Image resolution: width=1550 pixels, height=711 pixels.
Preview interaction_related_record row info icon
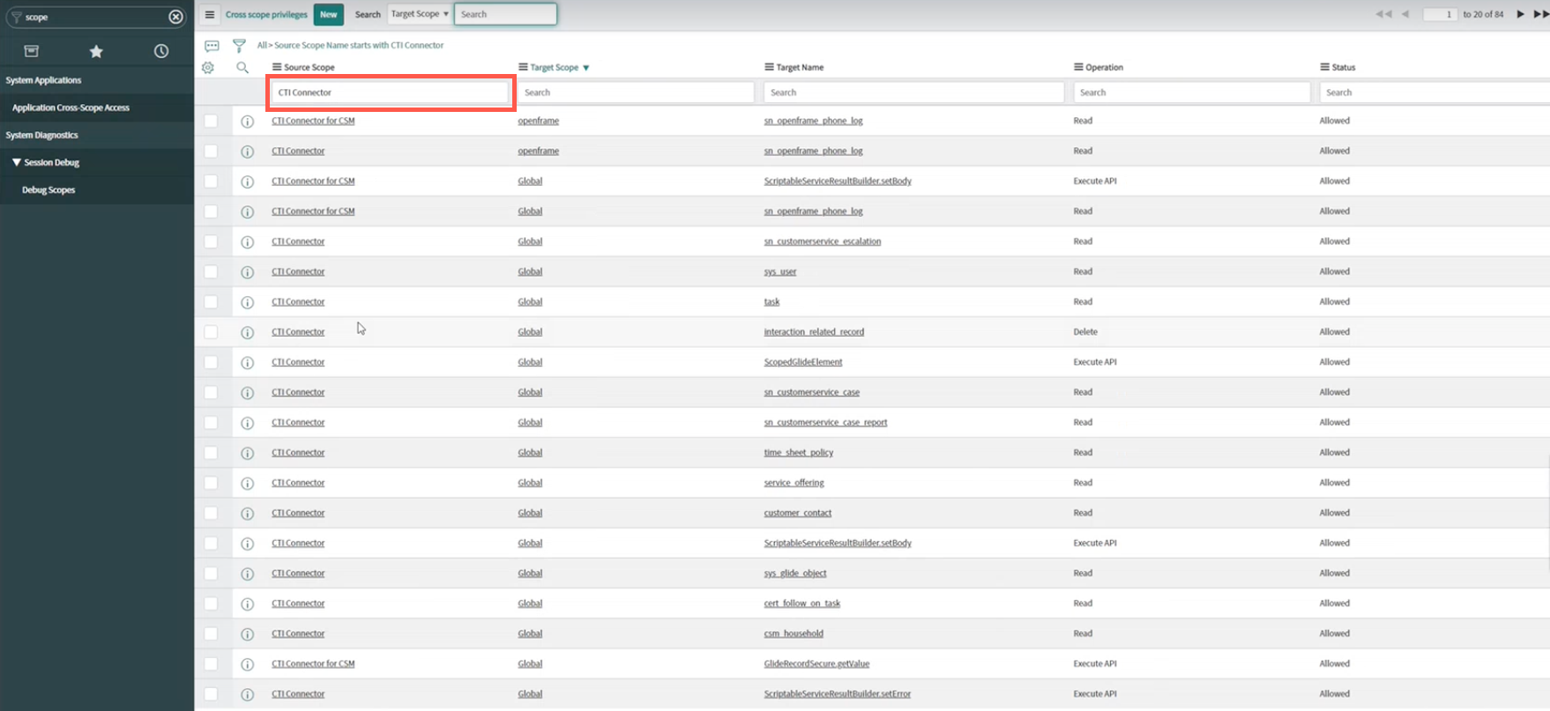pos(248,332)
